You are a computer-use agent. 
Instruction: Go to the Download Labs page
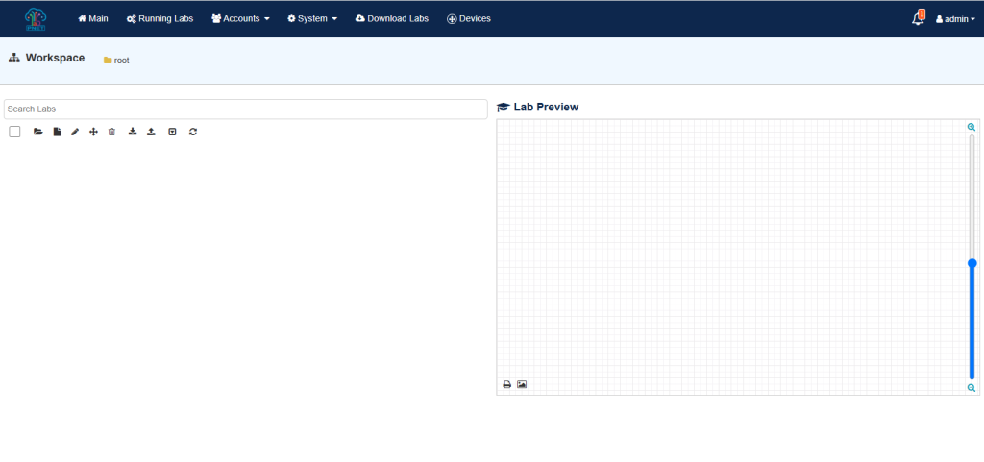391,18
